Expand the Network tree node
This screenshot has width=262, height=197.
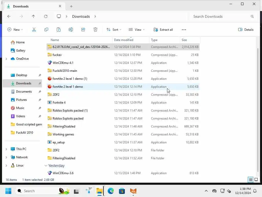pos(6,157)
